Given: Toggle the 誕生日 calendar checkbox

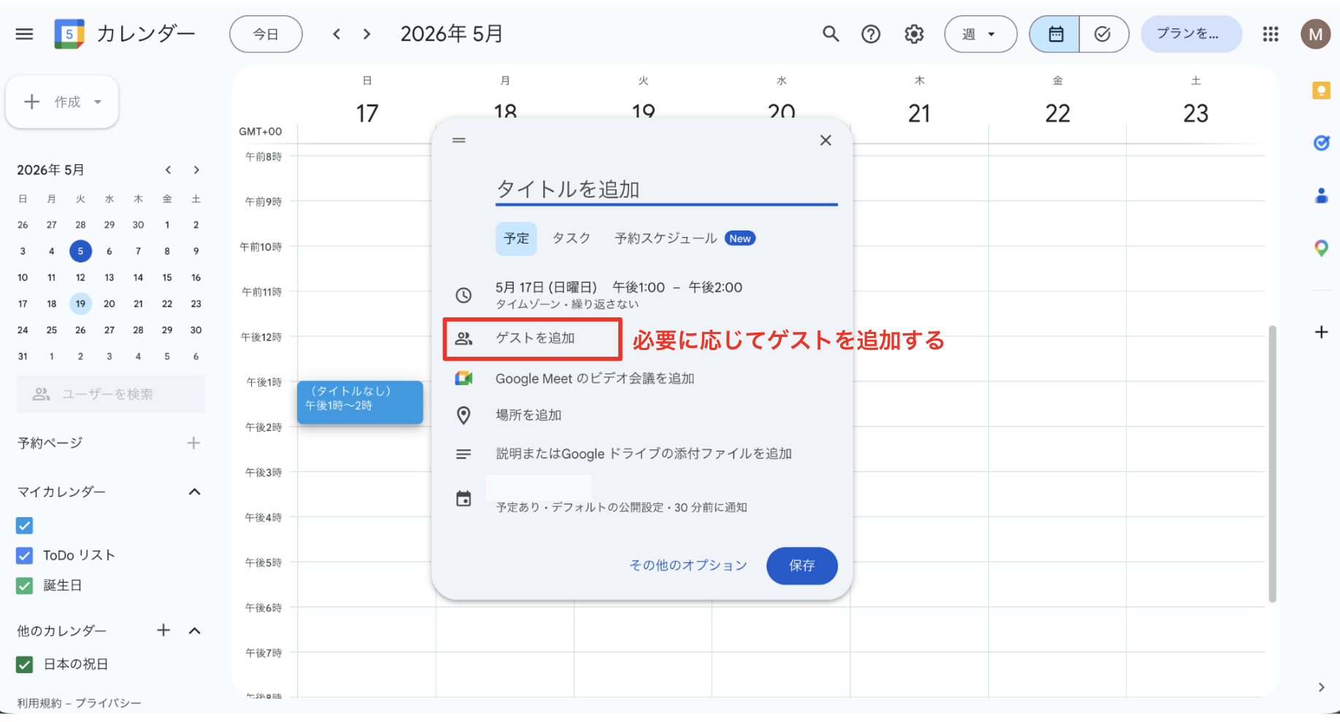Looking at the screenshot, I should (24, 586).
